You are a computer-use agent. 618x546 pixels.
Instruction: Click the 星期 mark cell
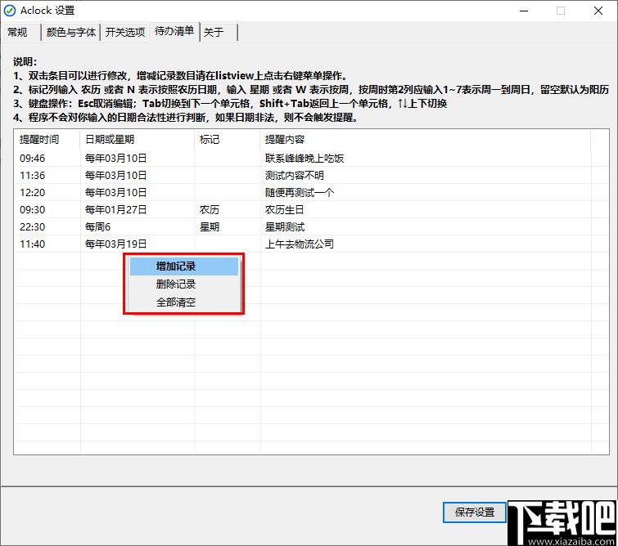pyautogui.click(x=210, y=226)
